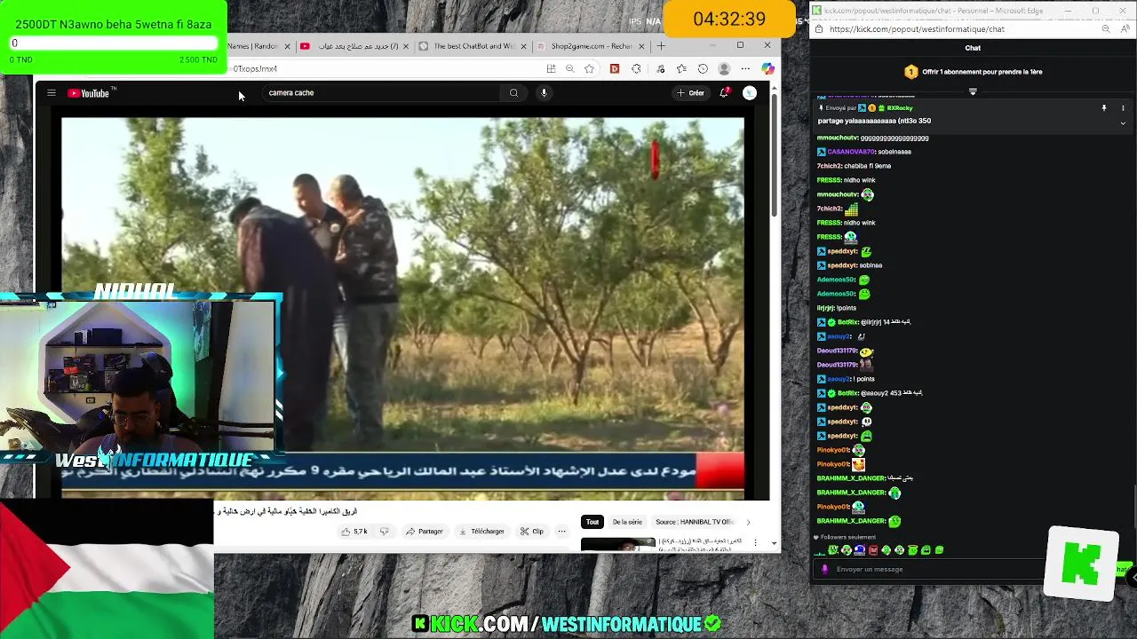Click the YouTube page address bar URL
Viewport: 1137px width, 639px height.
pos(255,69)
